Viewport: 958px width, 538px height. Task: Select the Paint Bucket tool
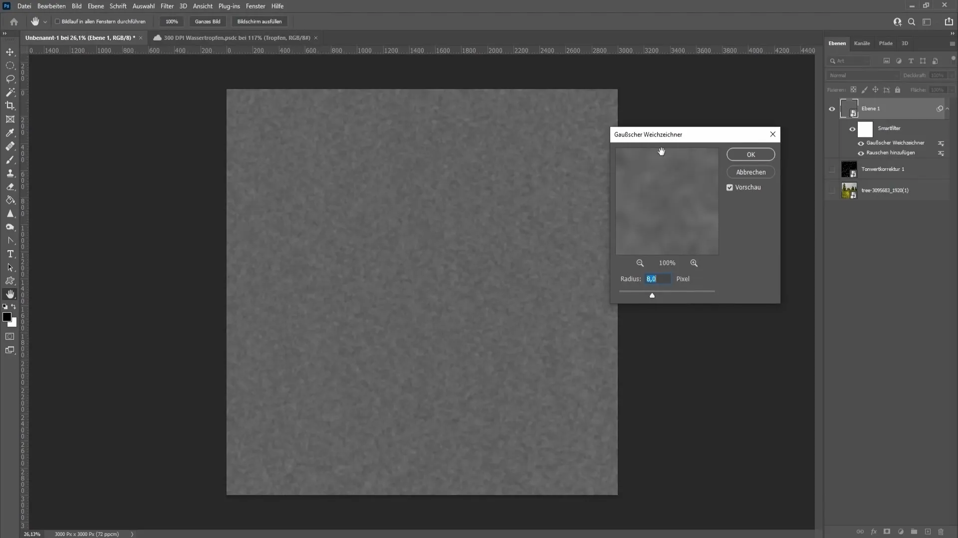point(10,200)
